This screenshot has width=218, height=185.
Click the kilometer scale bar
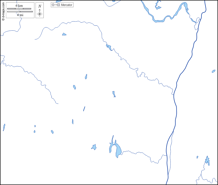point(19,9)
